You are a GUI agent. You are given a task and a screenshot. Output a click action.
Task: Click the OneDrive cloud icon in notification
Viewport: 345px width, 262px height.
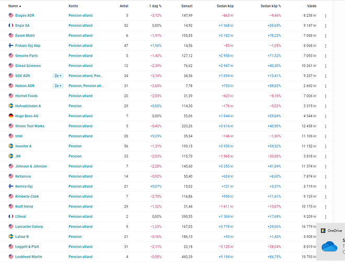(330, 246)
